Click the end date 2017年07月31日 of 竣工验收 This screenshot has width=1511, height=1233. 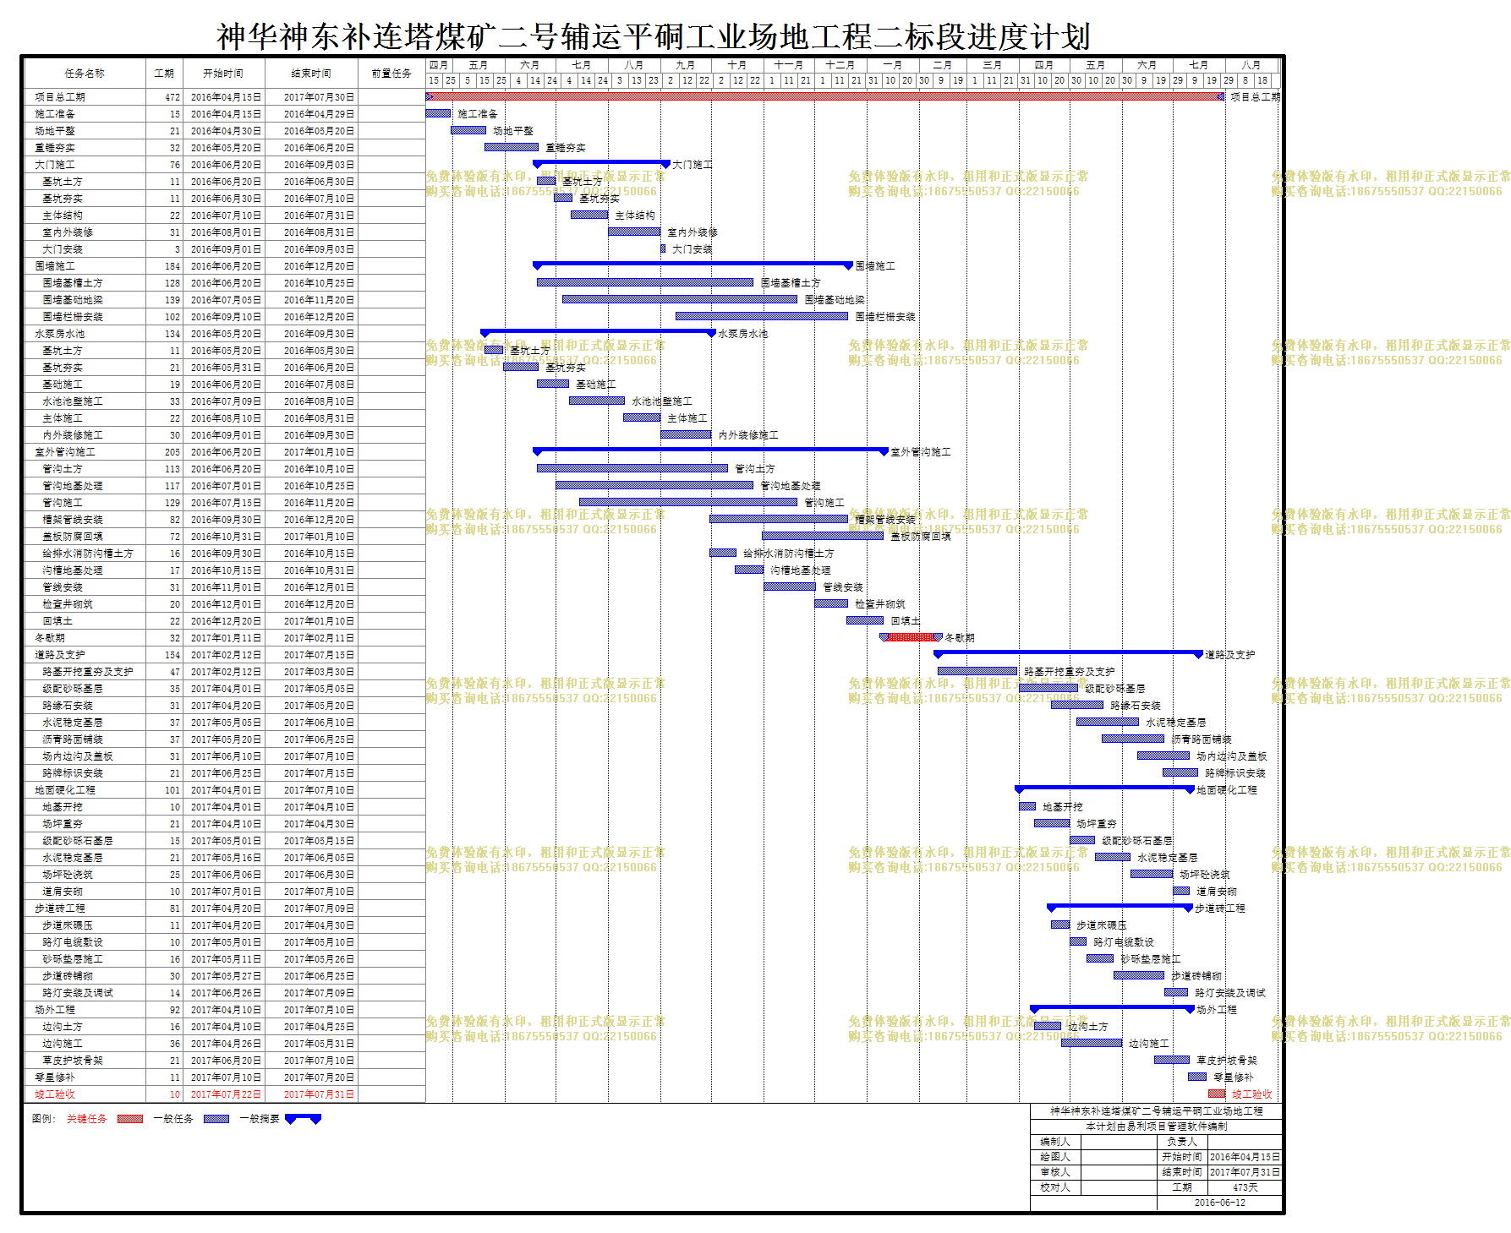[319, 1094]
